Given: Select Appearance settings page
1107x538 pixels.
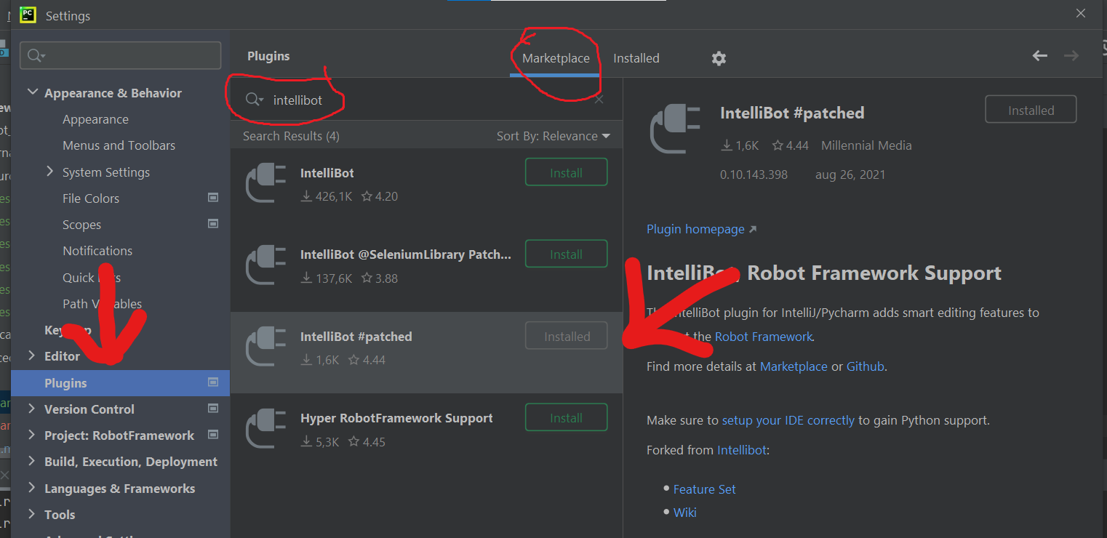Looking at the screenshot, I should tap(95, 119).
